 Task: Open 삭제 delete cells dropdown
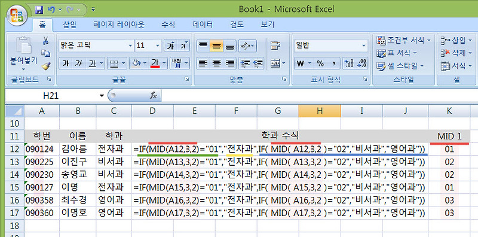pyautogui.click(x=456, y=53)
